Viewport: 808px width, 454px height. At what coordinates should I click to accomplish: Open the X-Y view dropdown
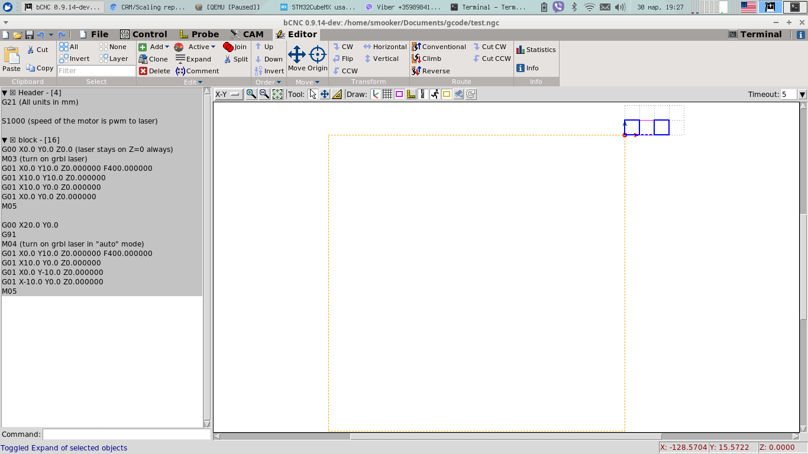(228, 95)
